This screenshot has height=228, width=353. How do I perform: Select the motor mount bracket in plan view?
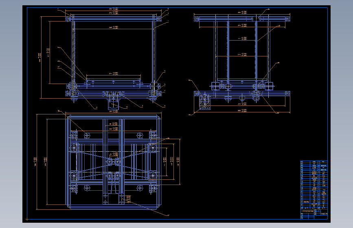[x=114, y=199]
